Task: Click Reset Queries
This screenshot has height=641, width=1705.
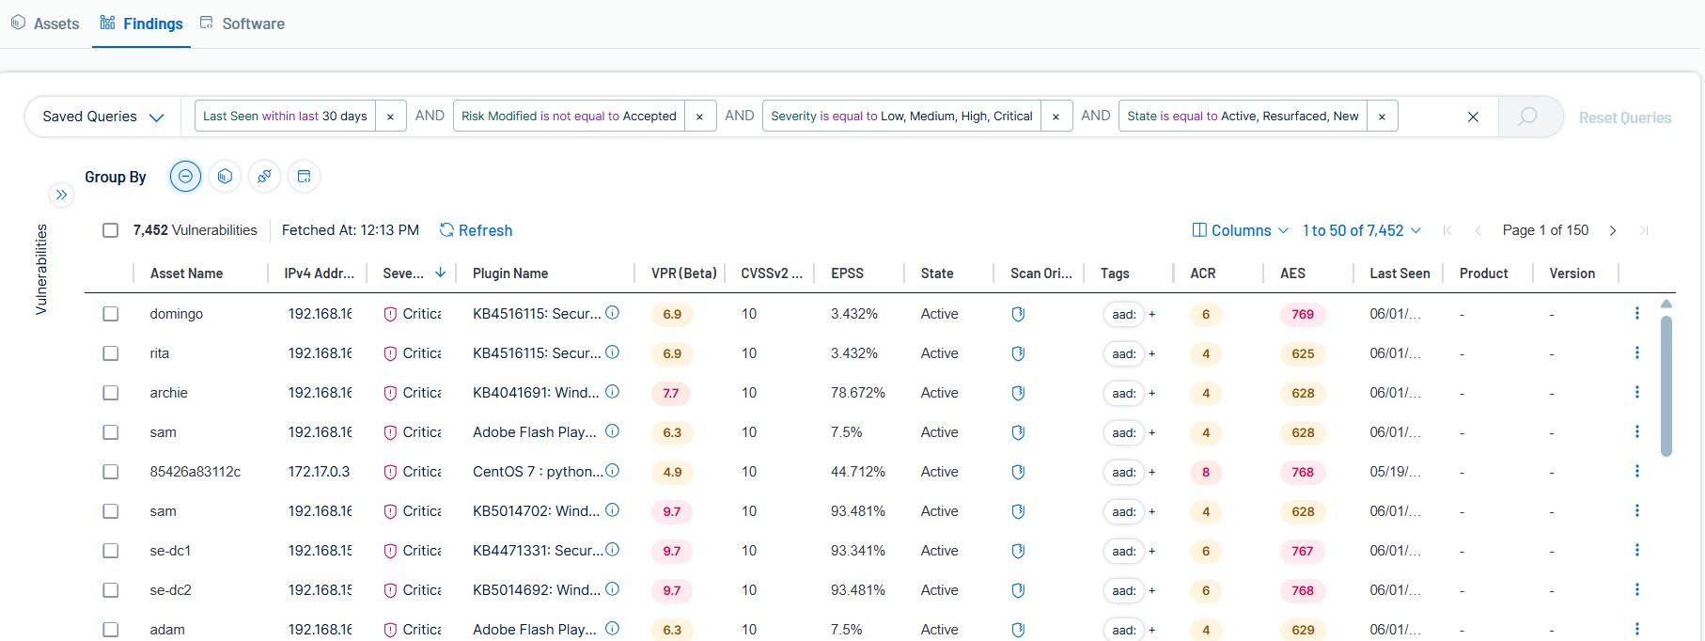Action: 1625,117
